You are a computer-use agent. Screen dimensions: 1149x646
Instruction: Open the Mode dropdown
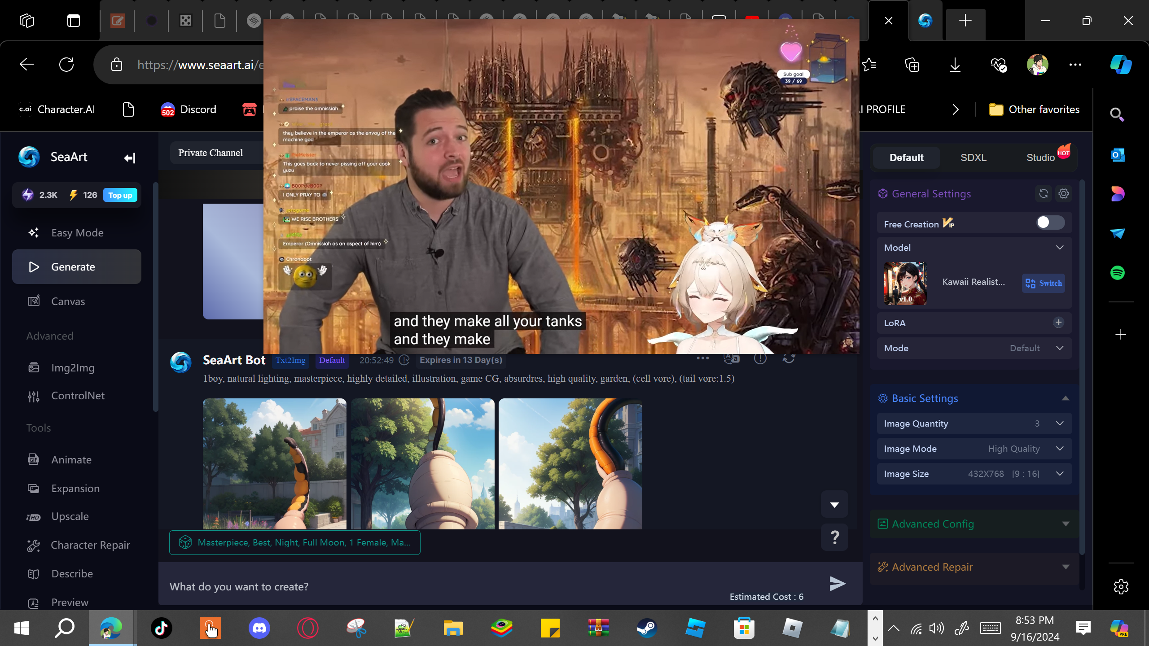(x=974, y=348)
